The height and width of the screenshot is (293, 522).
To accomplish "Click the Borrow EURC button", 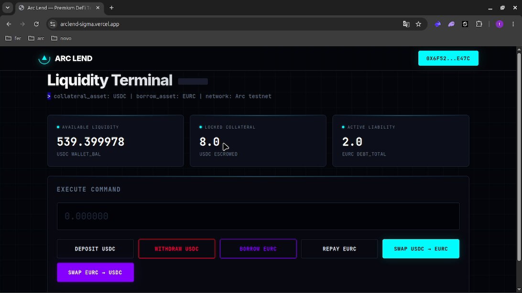I will pyautogui.click(x=258, y=249).
